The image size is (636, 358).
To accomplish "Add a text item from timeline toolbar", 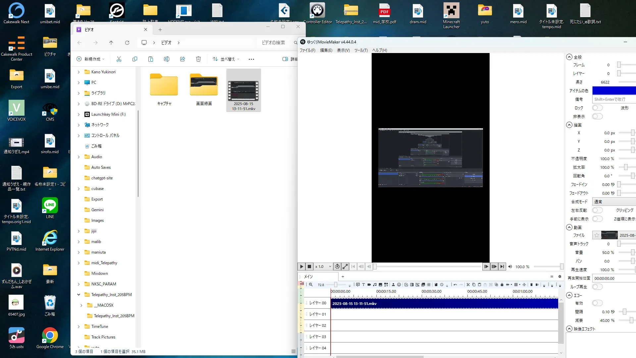I will coord(363,285).
